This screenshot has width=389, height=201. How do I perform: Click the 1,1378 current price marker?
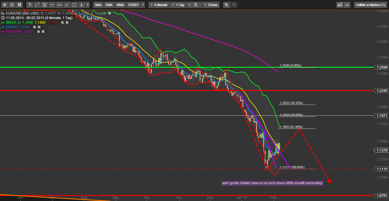[381, 150]
